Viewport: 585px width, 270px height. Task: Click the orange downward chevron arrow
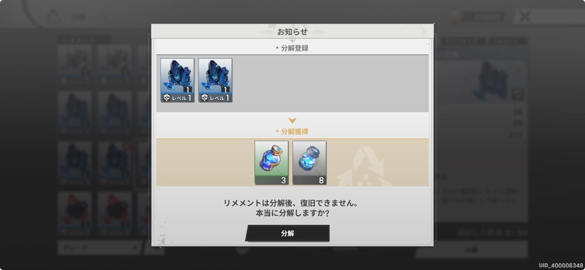coord(292,121)
